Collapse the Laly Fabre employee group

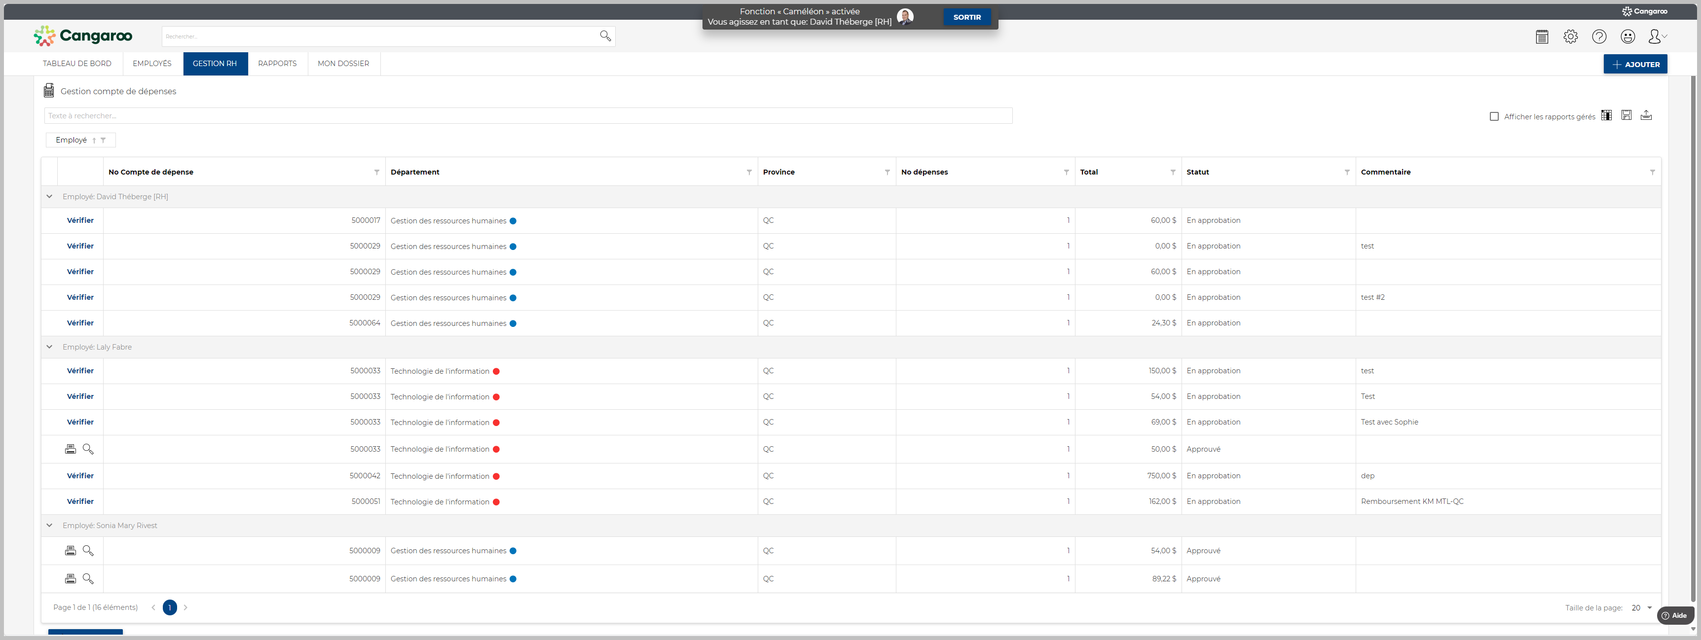coord(49,347)
